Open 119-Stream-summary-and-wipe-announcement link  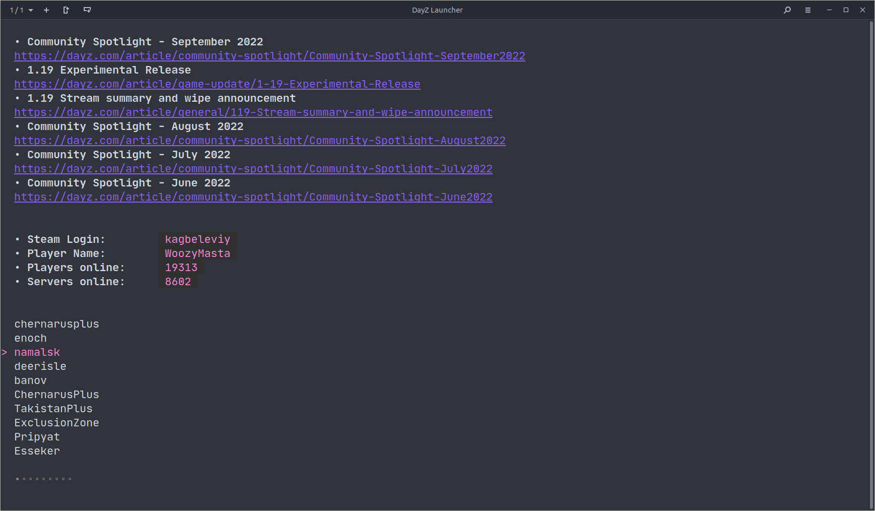tap(253, 112)
